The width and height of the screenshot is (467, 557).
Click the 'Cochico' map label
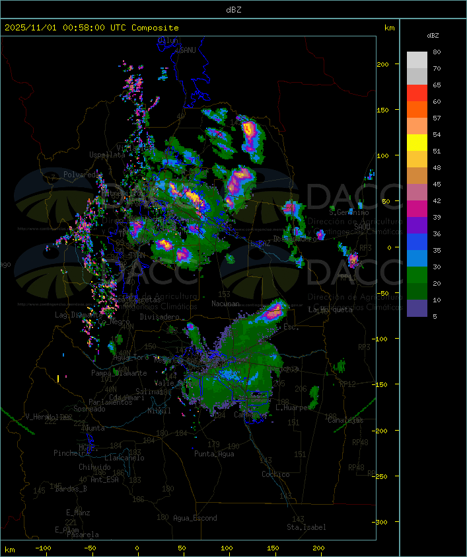point(275,474)
